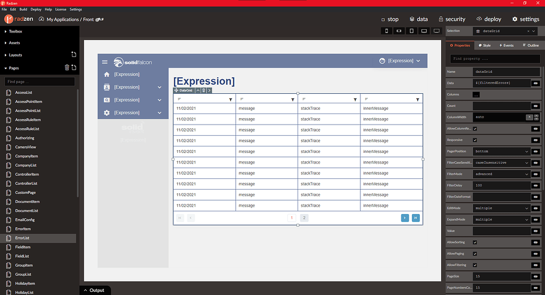Delete DataGrid with its toolbar trash icon

tap(204, 91)
